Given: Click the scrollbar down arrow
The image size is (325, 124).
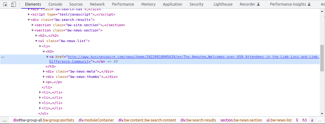Looking at the screenshot, I should click(x=322, y=114).
